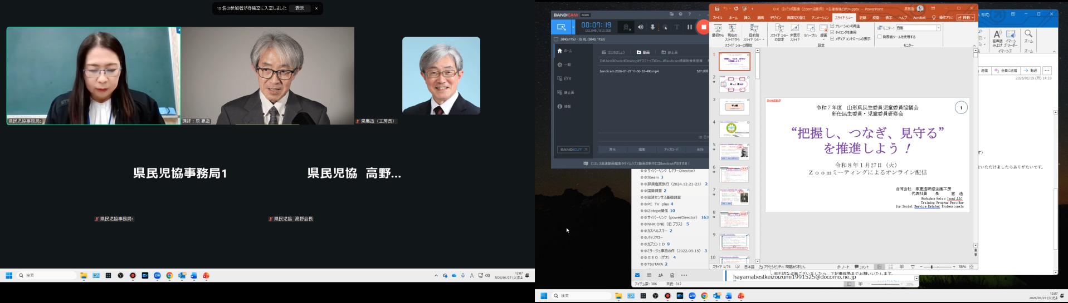Toggle タイミングを使用 checkbox
The width and height of the screenshot is (1068, 303).
coord(832,32)
